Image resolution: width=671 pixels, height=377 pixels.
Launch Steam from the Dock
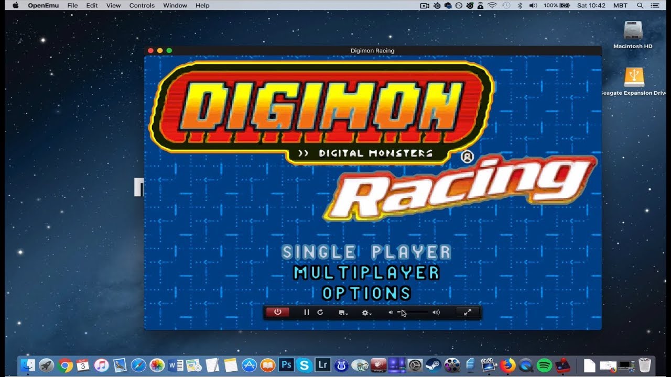[x=433, y=365]
